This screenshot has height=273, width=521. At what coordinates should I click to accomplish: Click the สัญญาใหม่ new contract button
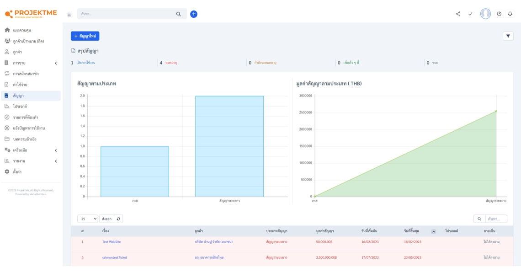coord(85,36)
